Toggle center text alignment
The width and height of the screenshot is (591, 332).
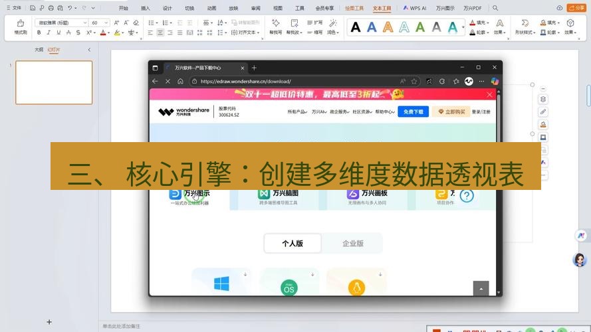tap(160, 33)
